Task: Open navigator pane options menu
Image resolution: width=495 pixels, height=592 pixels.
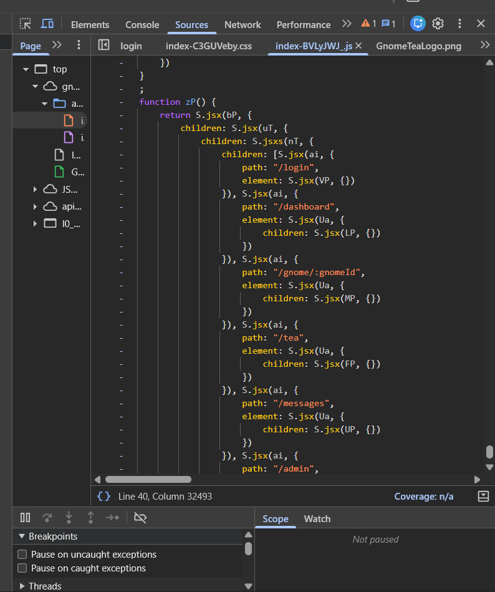Action: coord(79,45)
